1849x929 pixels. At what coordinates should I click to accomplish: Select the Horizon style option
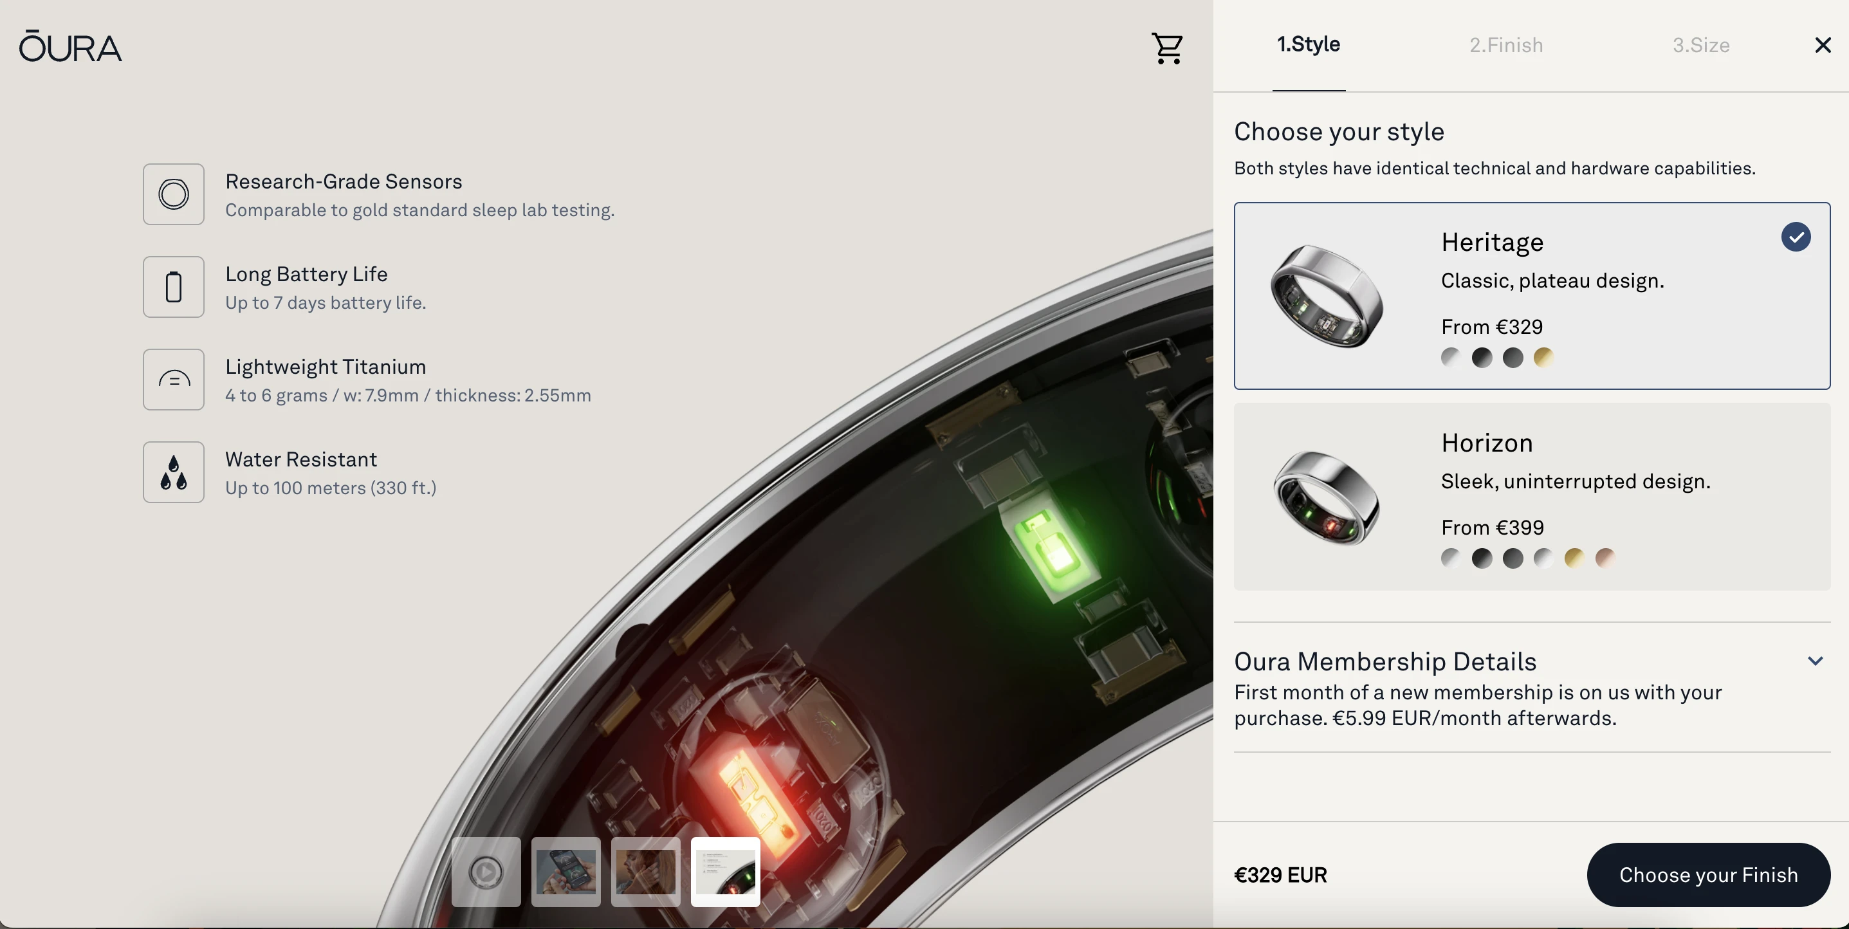click(1532, 496)
